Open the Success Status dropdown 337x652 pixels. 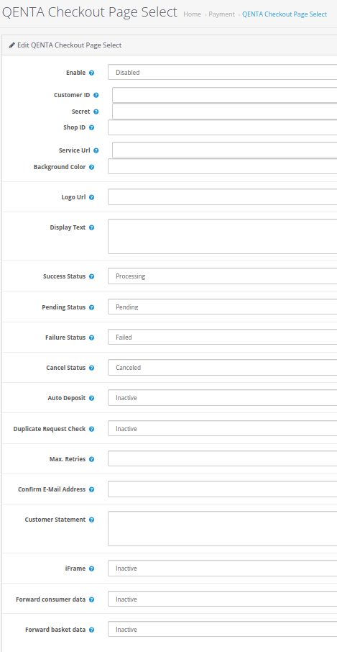pos(223,276)
